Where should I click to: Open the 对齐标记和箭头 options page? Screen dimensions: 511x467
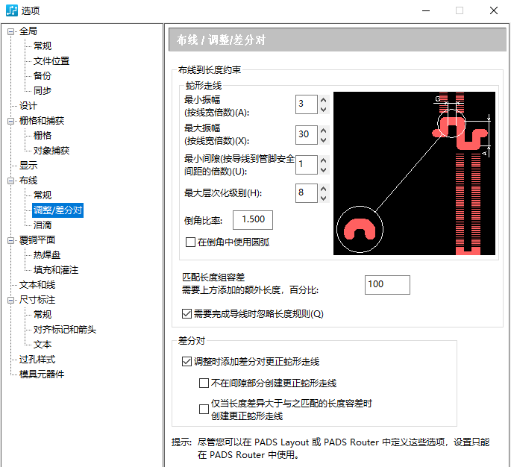pyautogui.click(x=64, y=330)
